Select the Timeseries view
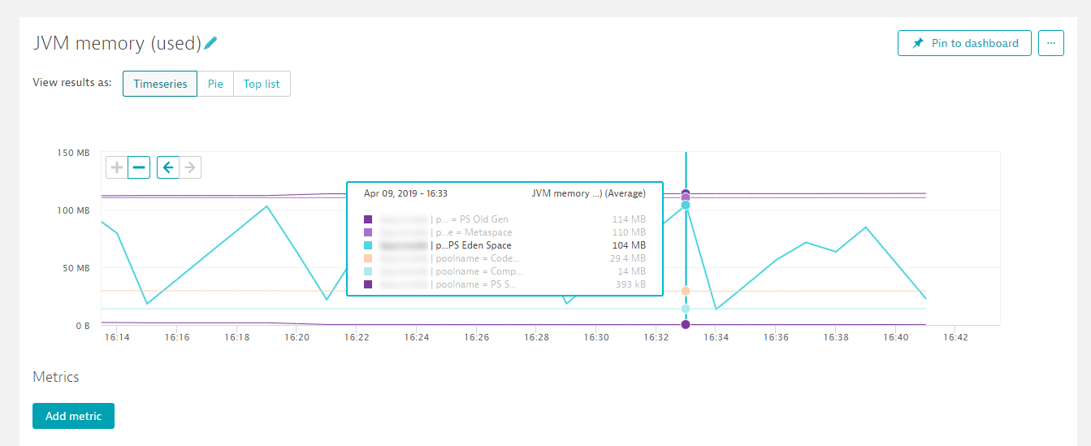The width and height of the screenshot is (1091, 446). pyautogui.click(x=160, y=84)
